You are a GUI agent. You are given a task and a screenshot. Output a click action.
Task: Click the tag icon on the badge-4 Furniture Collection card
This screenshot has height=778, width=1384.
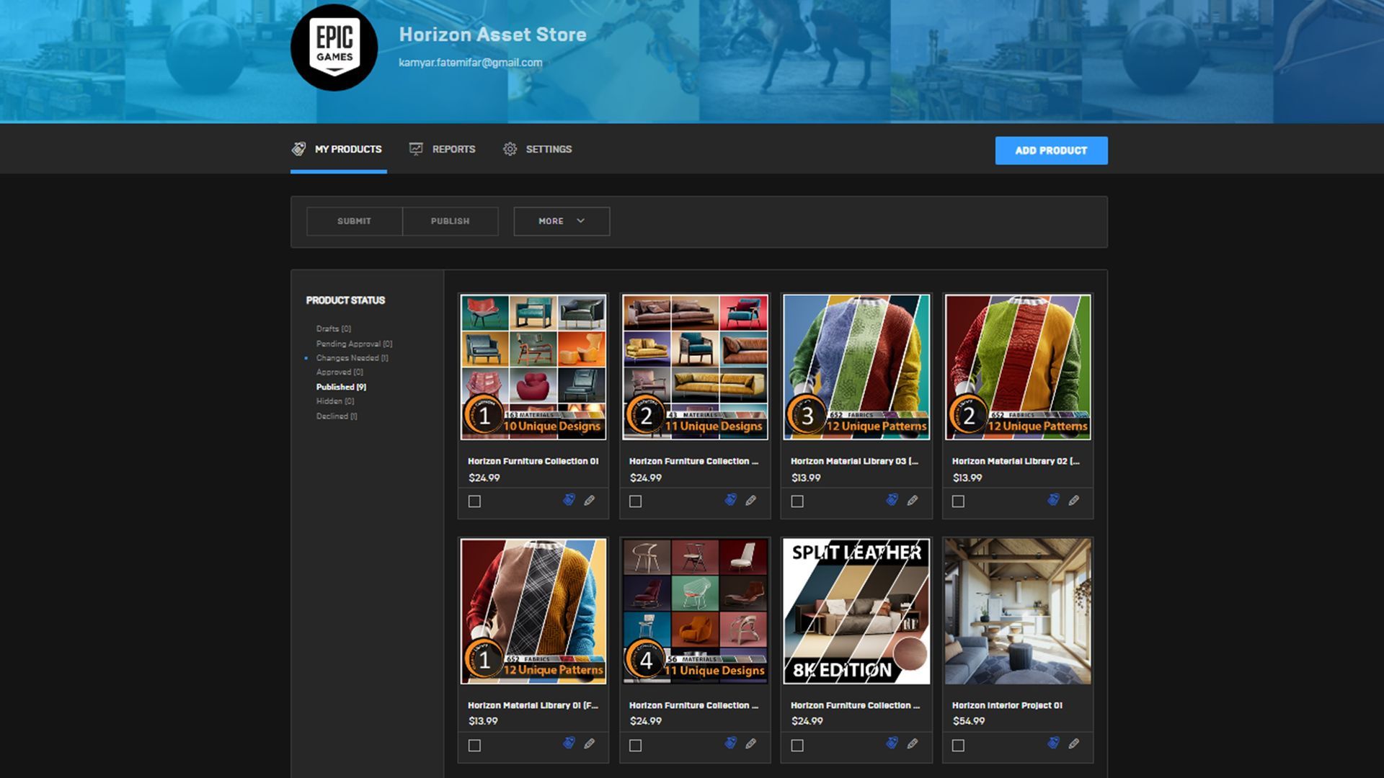pyautogui.click(x=730, y=743)
